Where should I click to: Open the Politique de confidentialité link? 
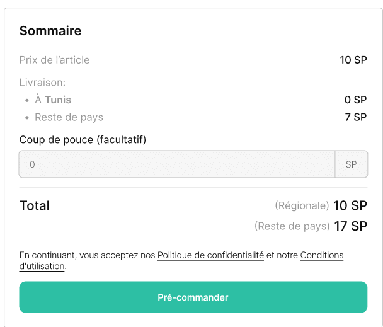click(x=210, y=255)
